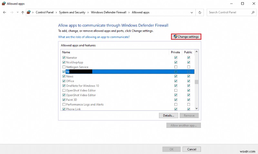This screenshot has height=154, width=258.
Task: Open System and Security breadcrumb
Action: 72,12
